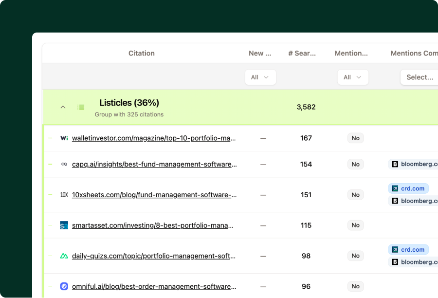Click the No badge in smartasset row
This screenshot has width=438, height=298.
tap(356, 225)
